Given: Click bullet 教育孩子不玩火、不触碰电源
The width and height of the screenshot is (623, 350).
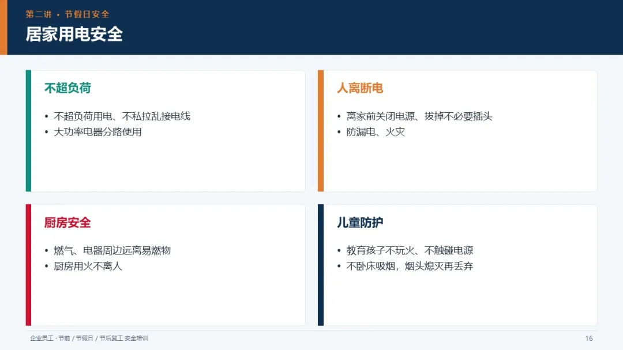Looking at the screenshot, I should [x=410, y=250].
